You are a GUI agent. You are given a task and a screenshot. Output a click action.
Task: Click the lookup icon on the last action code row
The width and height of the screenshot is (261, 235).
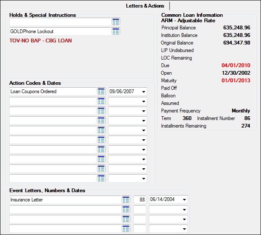pyautogui.click(x=101, y=178)
